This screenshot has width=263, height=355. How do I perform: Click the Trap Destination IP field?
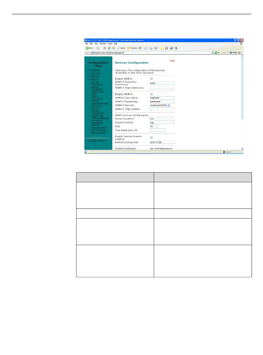pos(158,130)
